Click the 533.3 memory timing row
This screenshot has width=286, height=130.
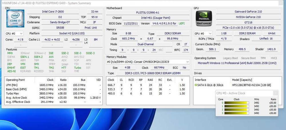148,89
